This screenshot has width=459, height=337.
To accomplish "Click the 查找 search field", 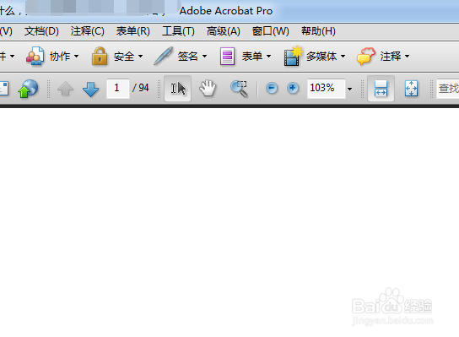I will click(x=448, y=88).
